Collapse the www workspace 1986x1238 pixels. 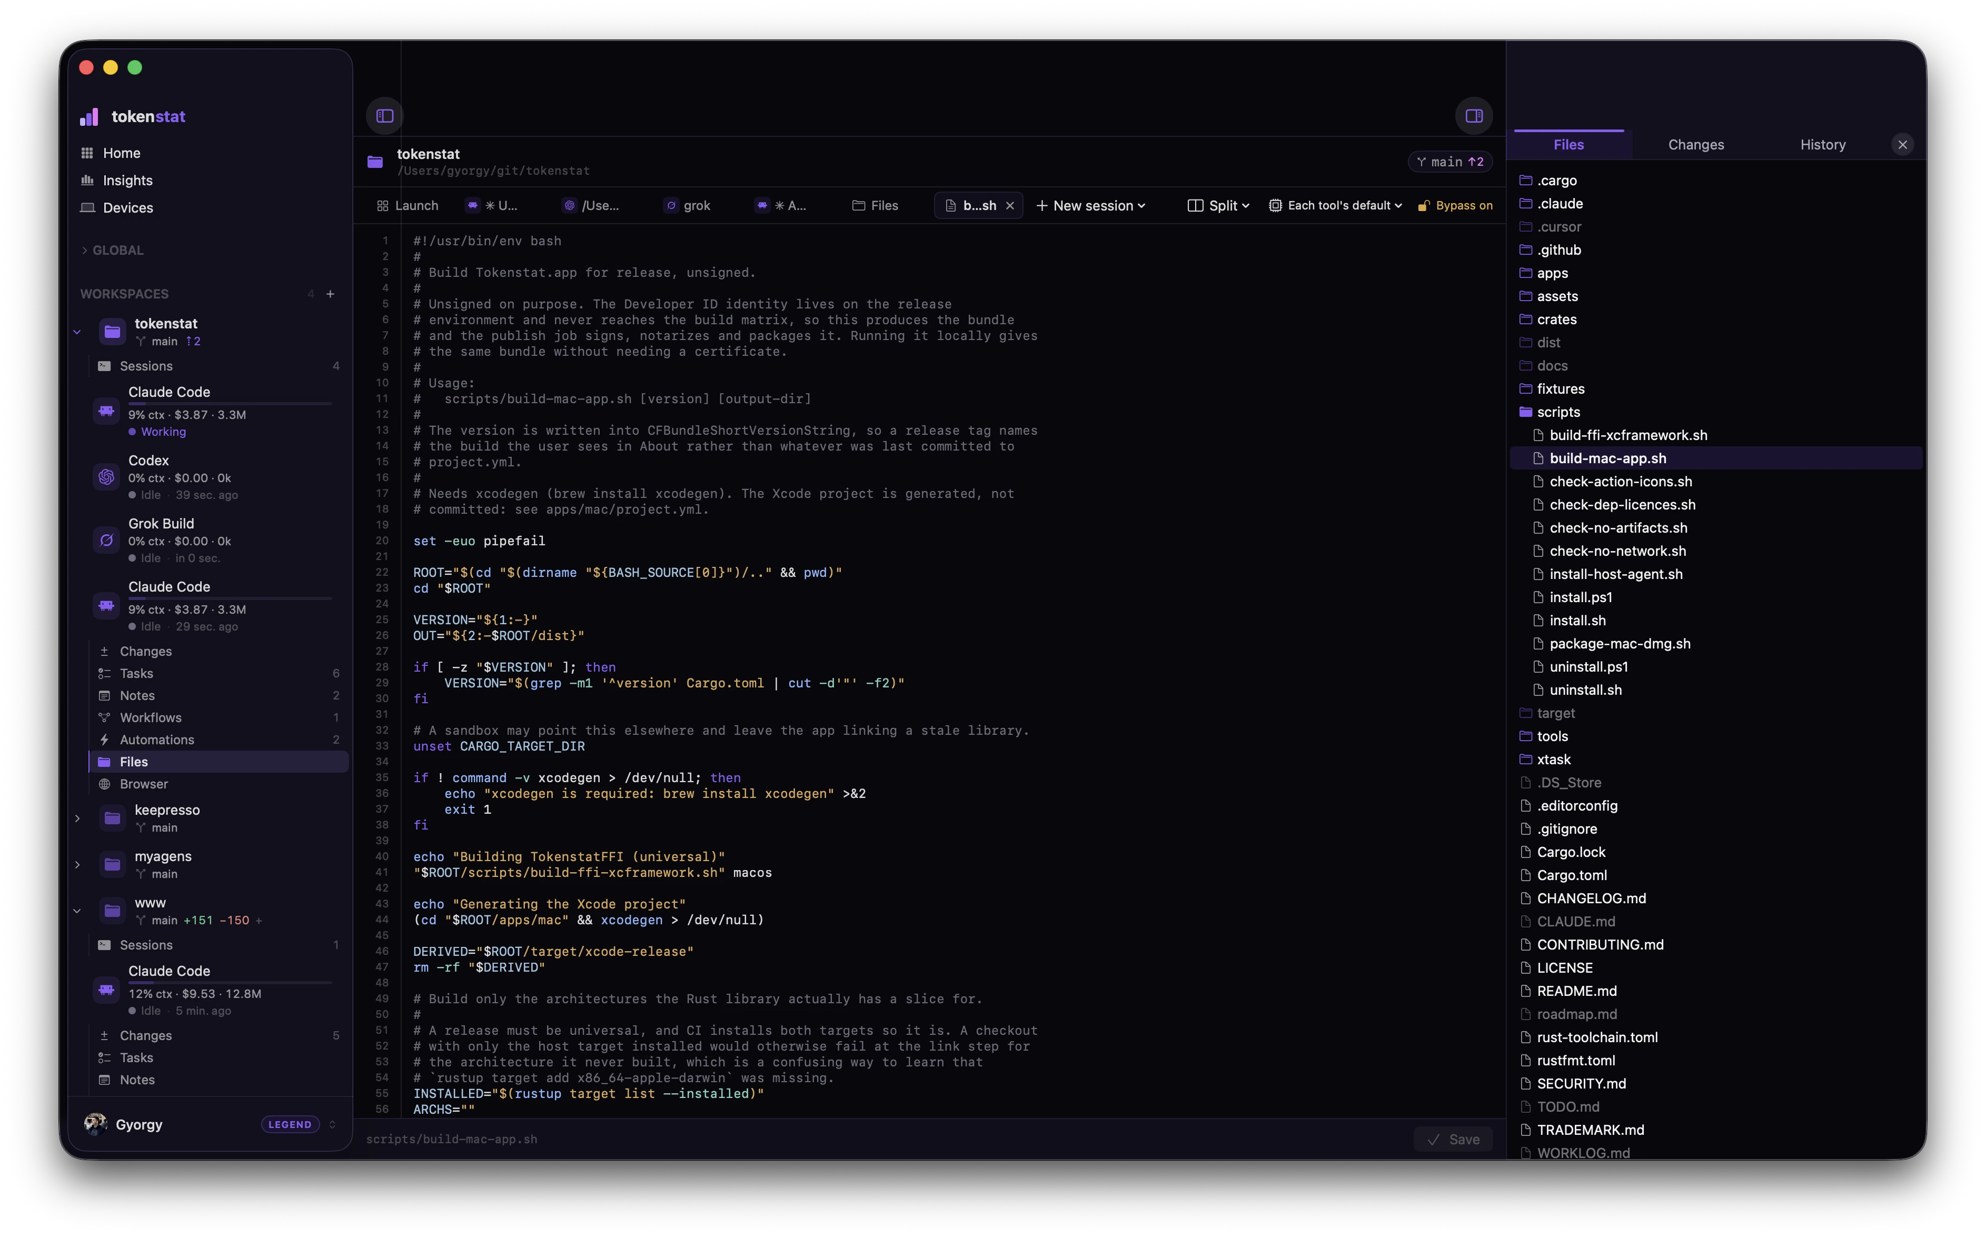[77, 911]
